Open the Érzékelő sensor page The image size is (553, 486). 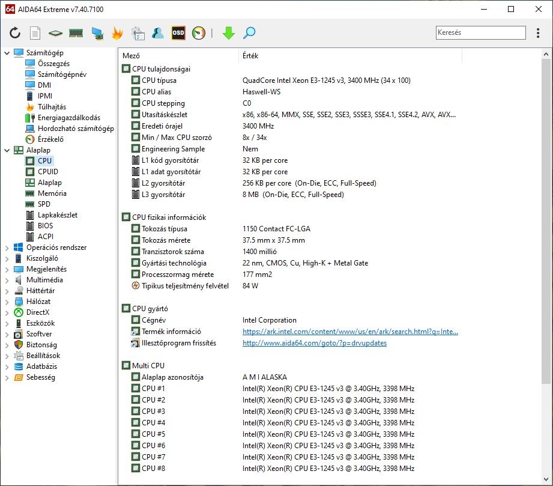coord(50,139)
